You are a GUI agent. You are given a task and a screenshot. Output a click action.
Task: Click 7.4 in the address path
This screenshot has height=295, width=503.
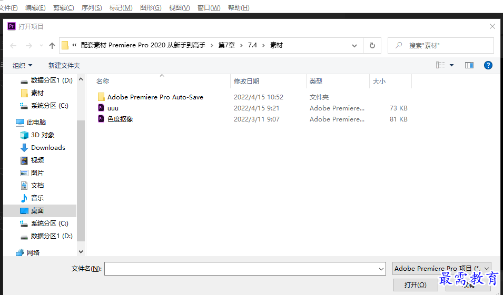252,45
